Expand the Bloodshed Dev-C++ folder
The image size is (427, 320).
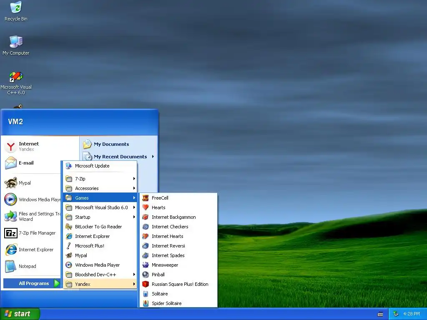pos(100,275)
